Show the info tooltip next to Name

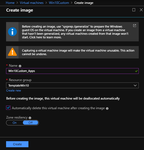pos(20,66)
